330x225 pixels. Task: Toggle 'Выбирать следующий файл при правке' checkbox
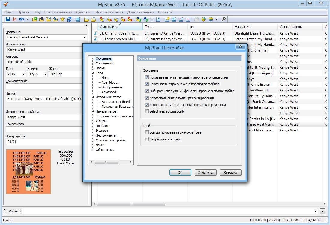coord(147,91)
